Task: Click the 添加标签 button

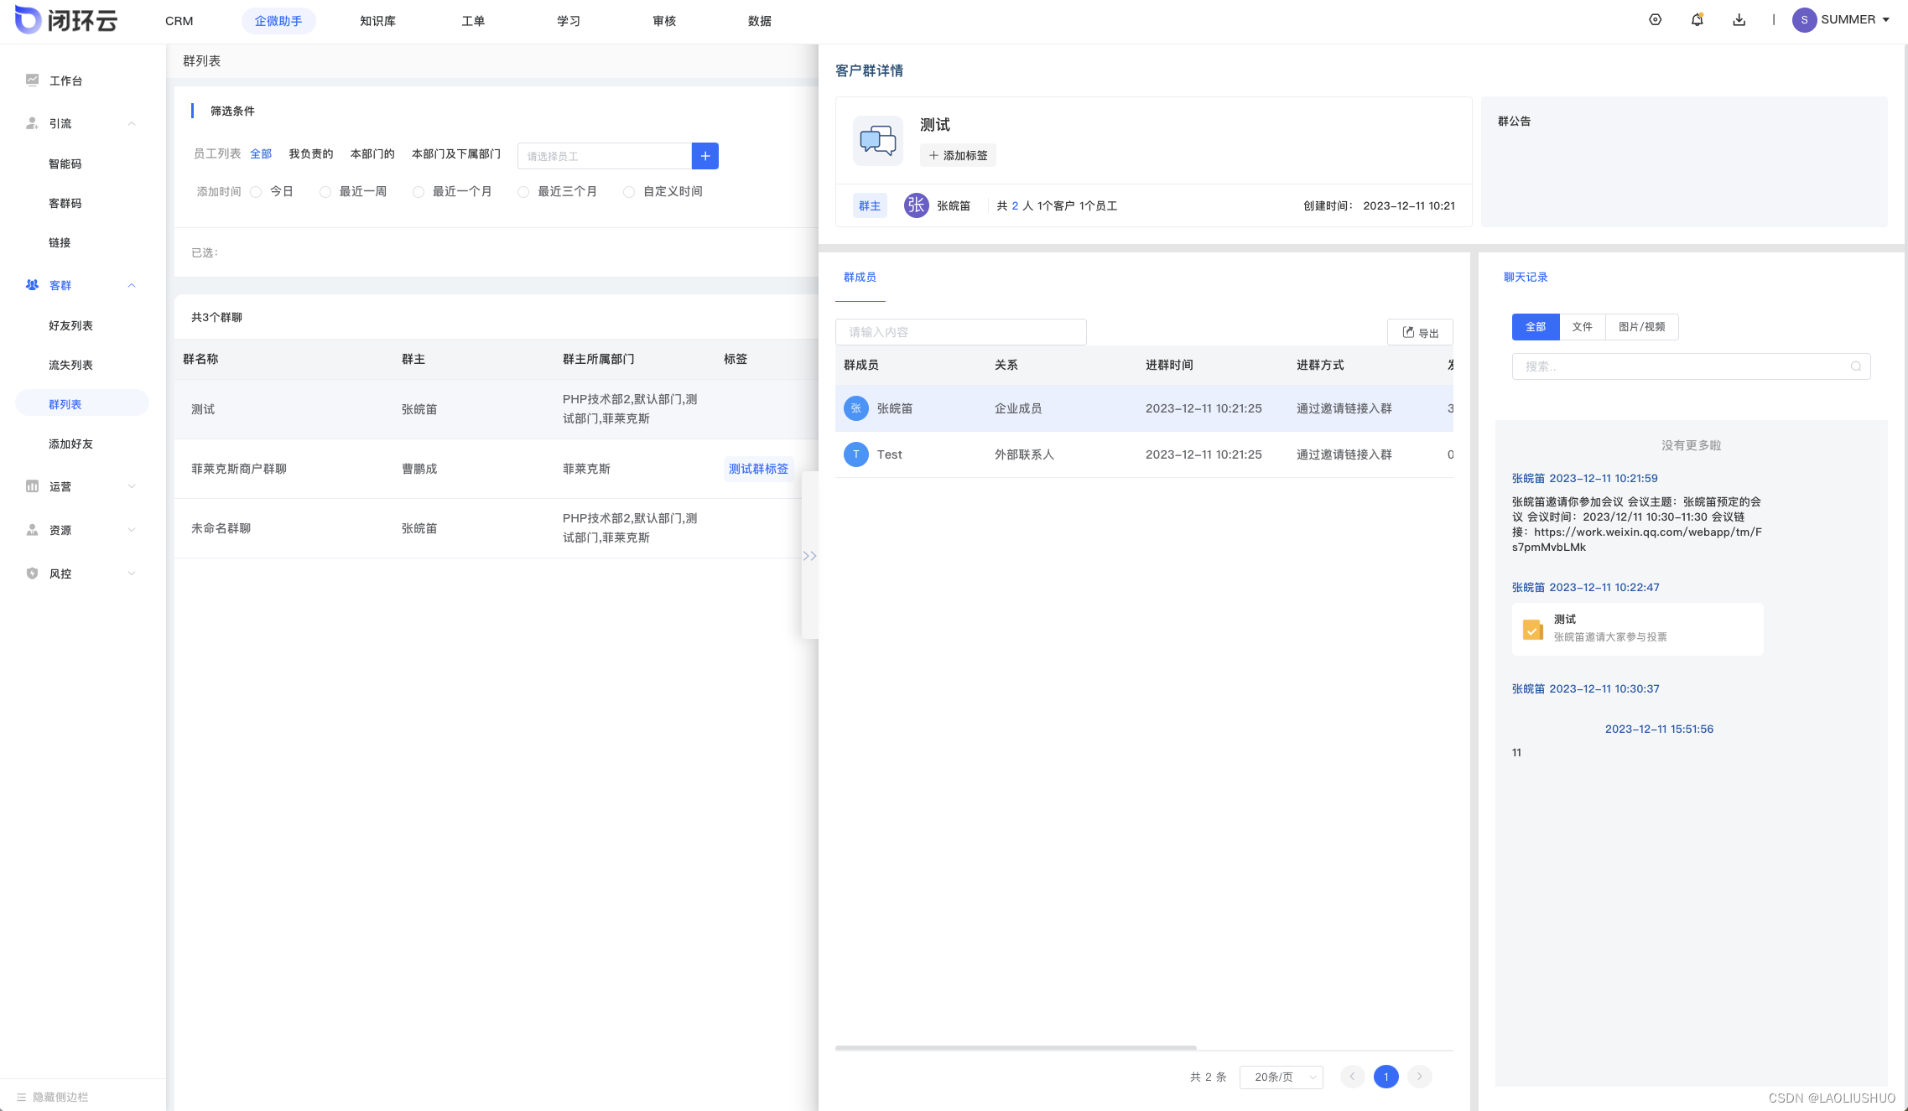Action: tap(958, 155)
